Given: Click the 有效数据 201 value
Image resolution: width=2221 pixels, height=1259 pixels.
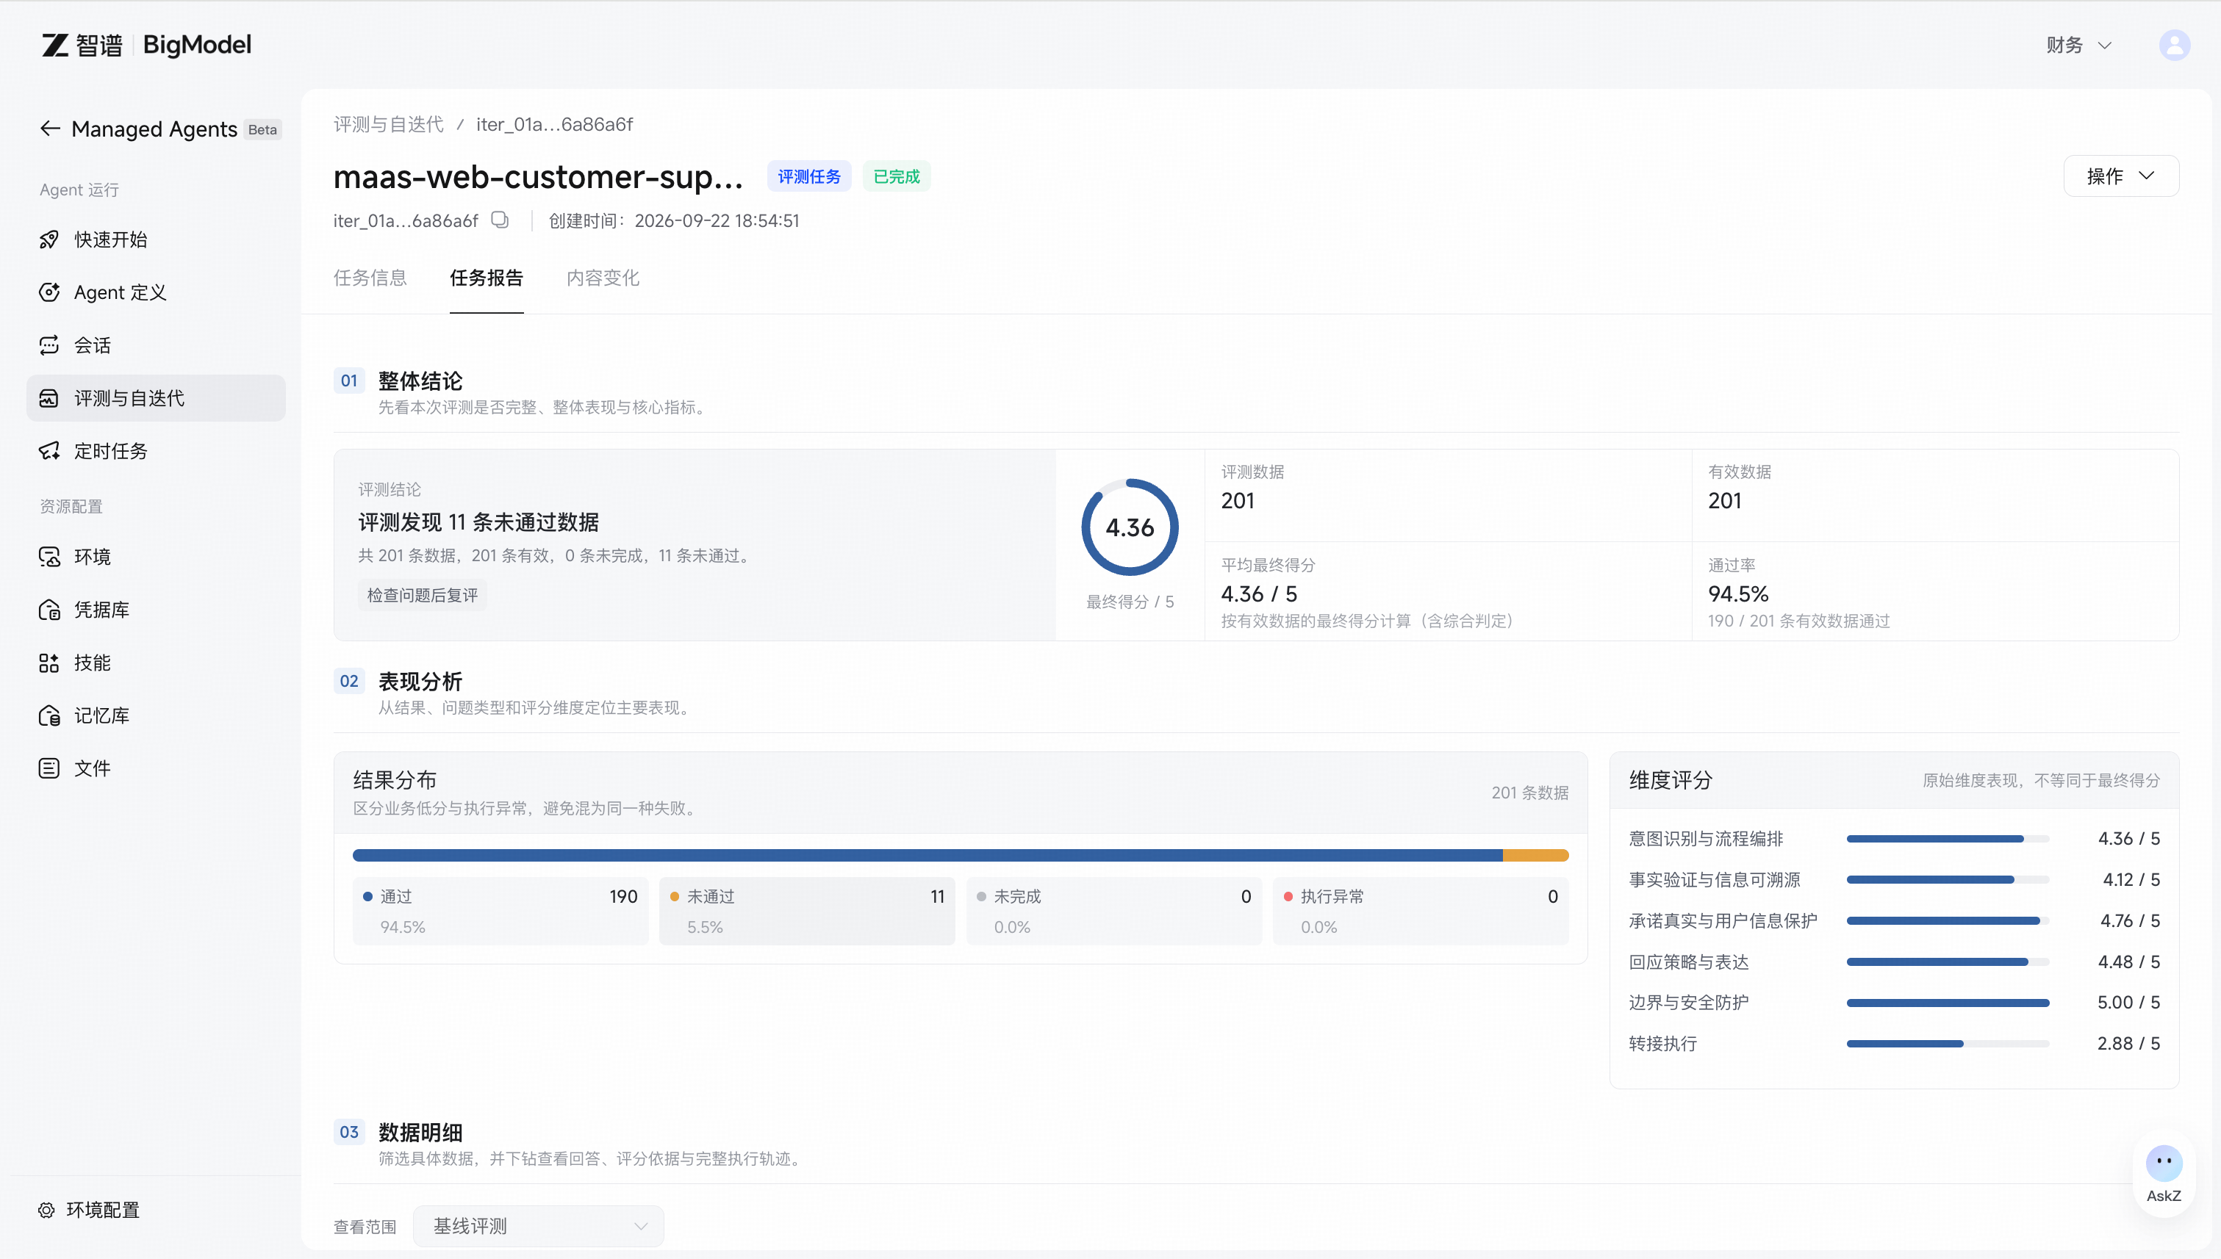Looking at the screenshot, I should (x=1724, y=501).
